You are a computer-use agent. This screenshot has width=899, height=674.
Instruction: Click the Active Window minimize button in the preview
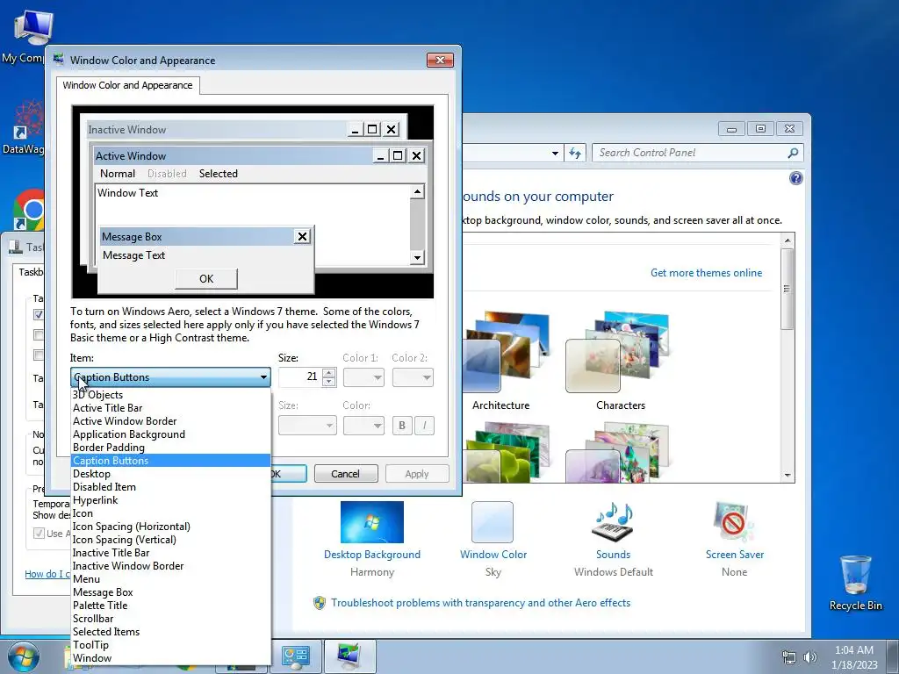coord(379,155)
